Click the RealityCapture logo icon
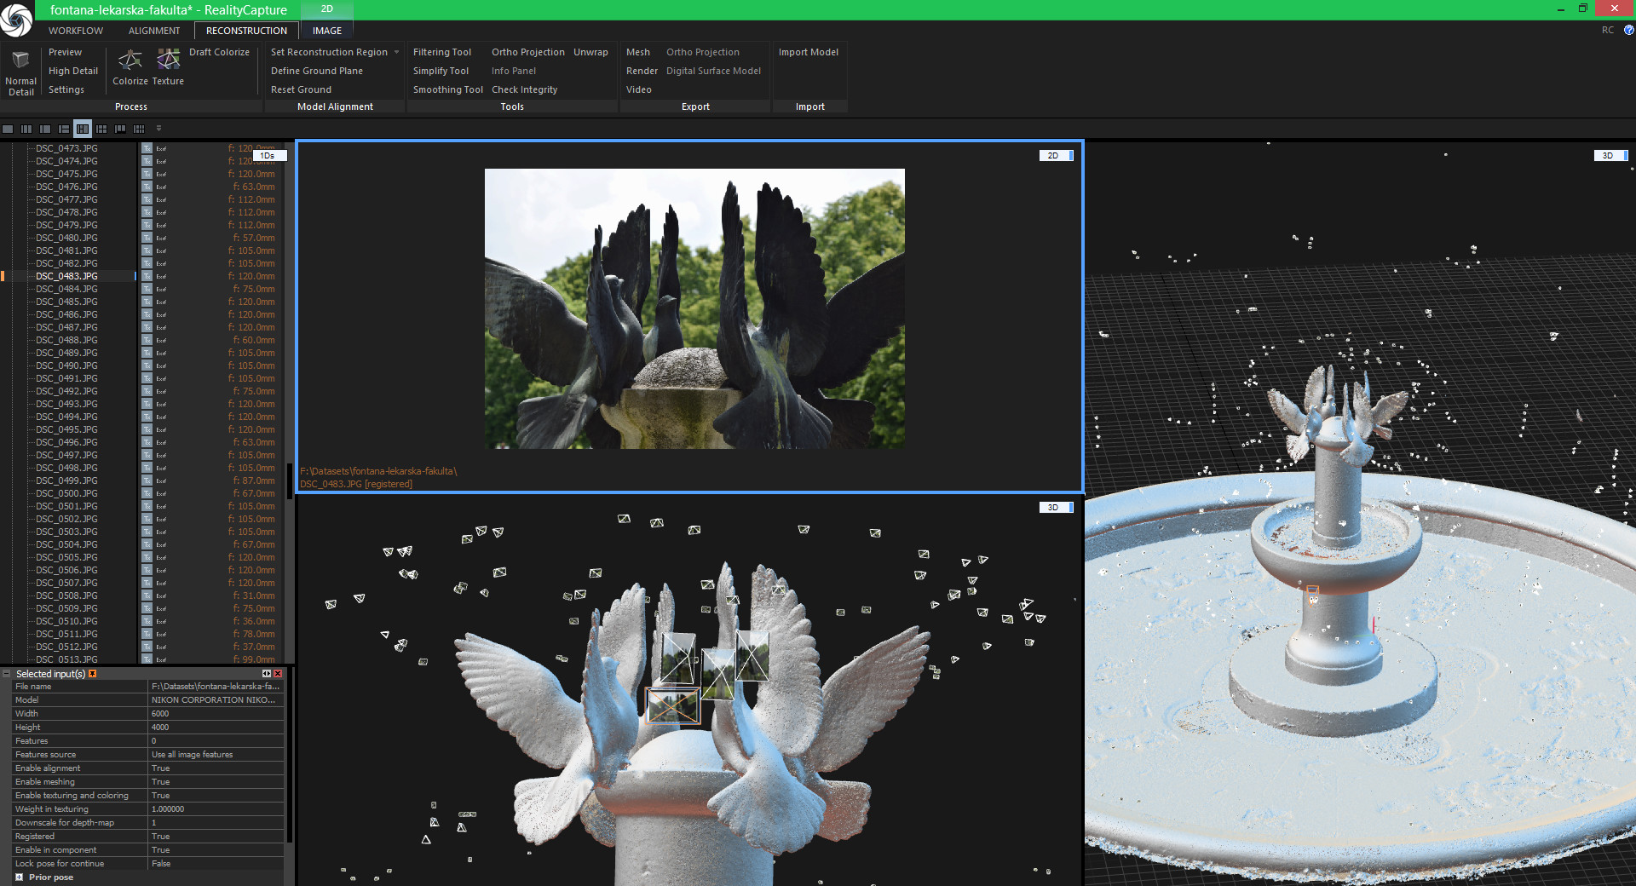This screenshot has height=886, width=1636. pos(17,20)
